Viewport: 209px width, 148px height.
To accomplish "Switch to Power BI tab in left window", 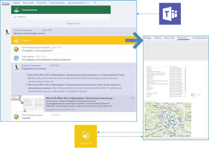I will pyautogui.click(x=41, y=3).
